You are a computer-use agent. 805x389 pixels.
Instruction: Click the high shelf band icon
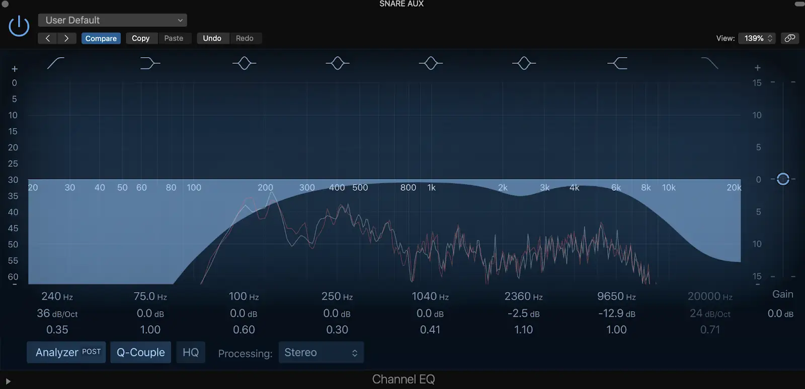617,63
